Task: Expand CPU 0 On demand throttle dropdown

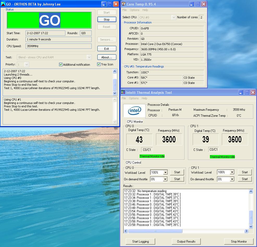Action: [165, 179]
